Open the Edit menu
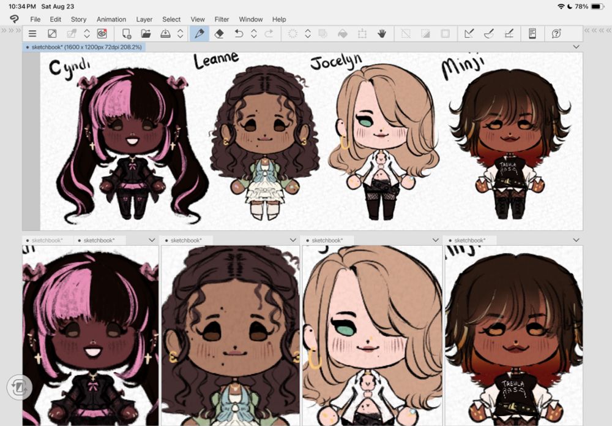This screenshot has width=612, height=426. click(x=56, y=19)
